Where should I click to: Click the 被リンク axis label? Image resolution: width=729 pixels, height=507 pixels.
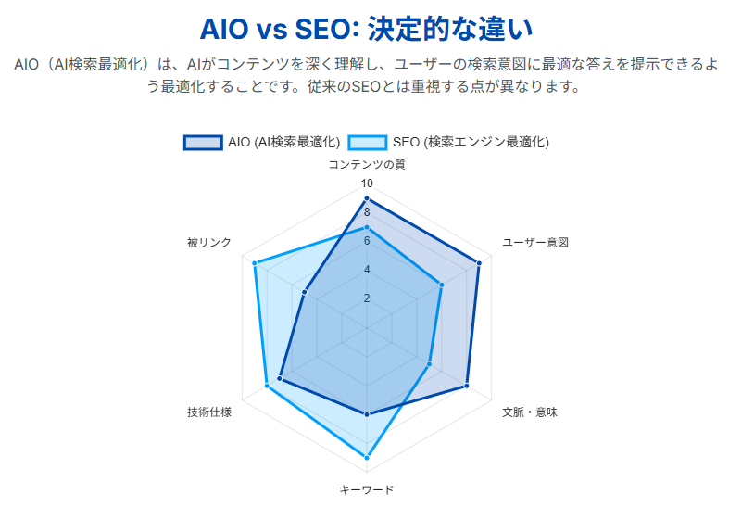pyautogui.click(x=209, y=243)
